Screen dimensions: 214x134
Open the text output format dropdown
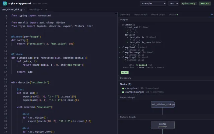click(174, 4)
